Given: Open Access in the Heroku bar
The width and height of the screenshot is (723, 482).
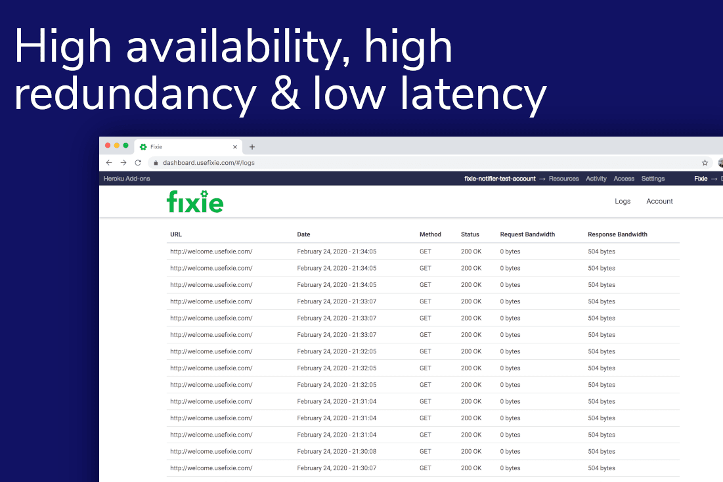Looking at the screenshot, I should (x=624, y=179).
